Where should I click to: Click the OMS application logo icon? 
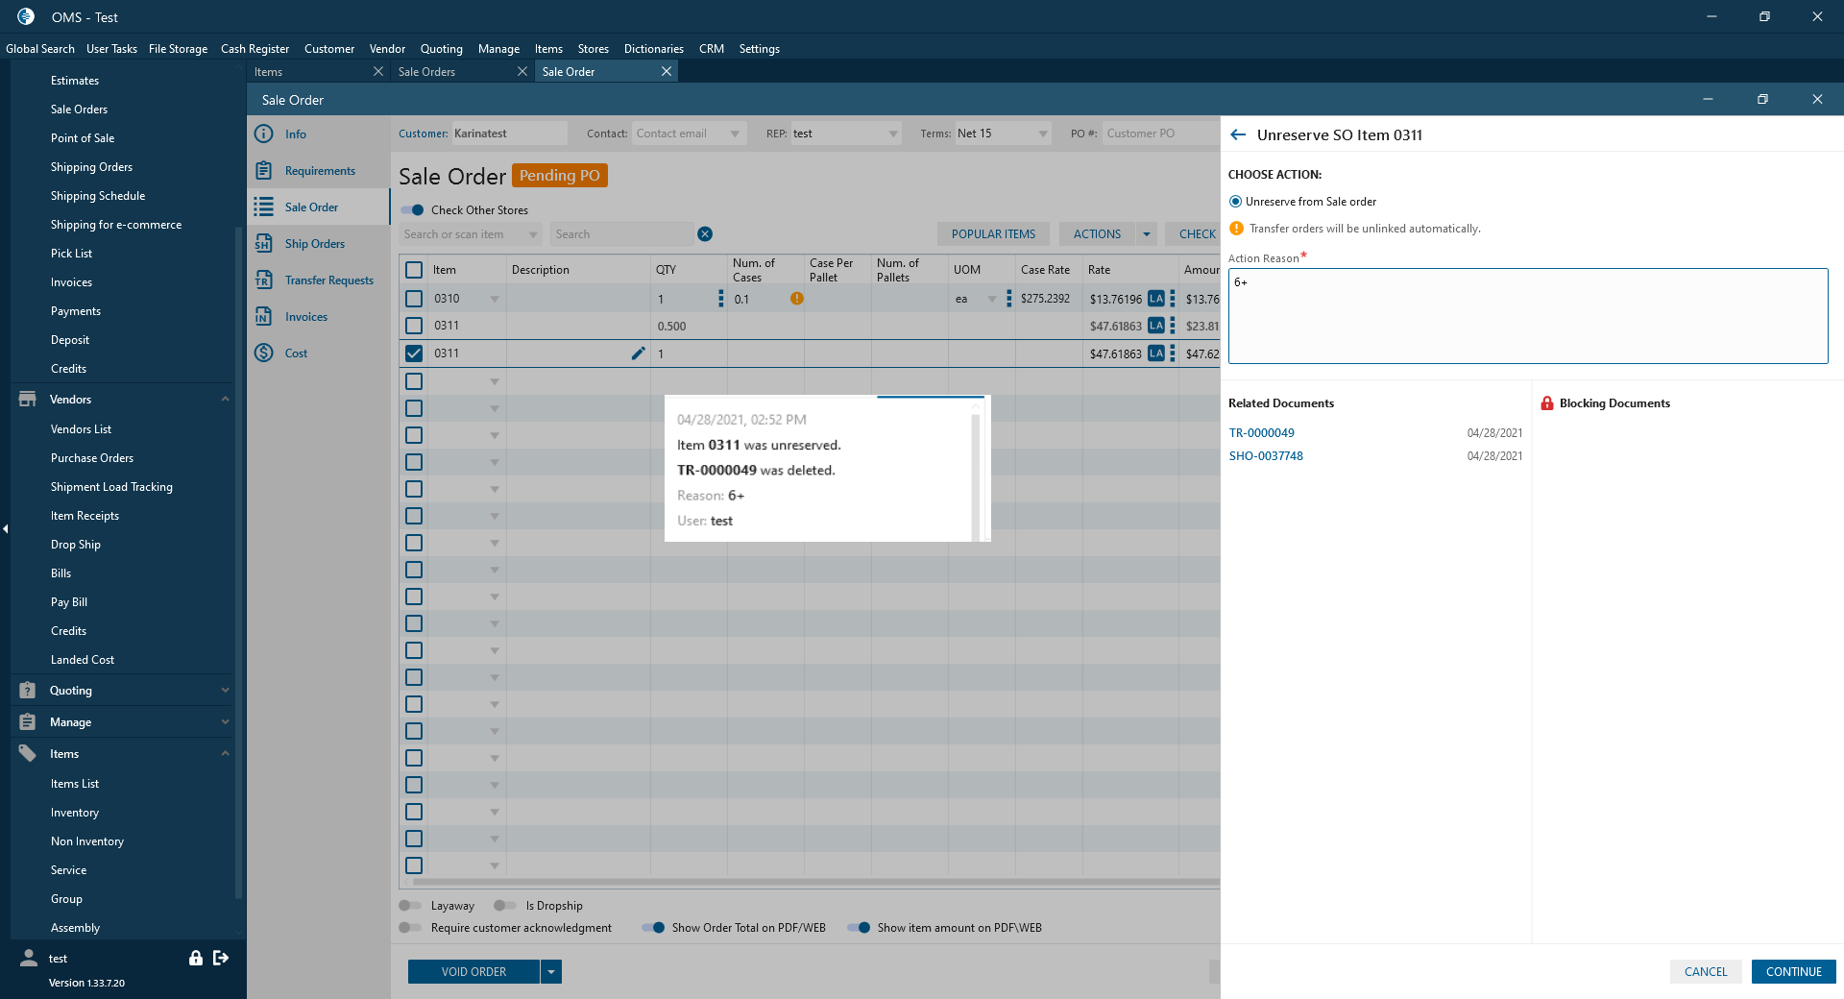tap(26, 16)
